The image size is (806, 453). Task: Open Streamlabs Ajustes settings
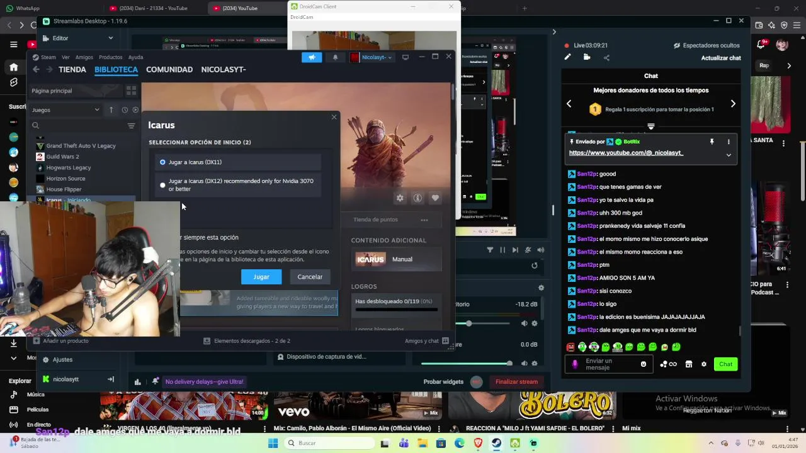point(58,360)
